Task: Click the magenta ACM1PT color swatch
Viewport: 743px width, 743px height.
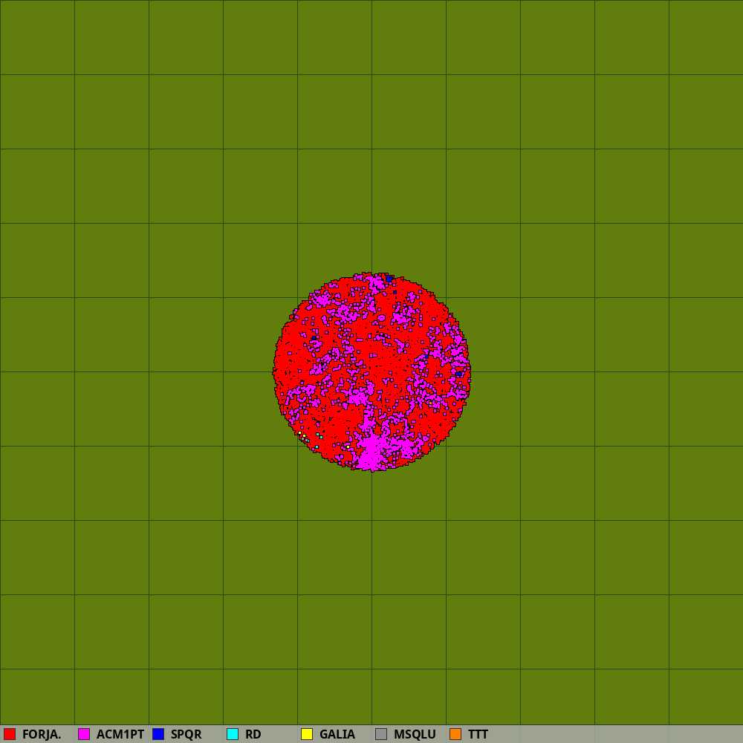Action: pyautogui.click(x=84, y=734)
